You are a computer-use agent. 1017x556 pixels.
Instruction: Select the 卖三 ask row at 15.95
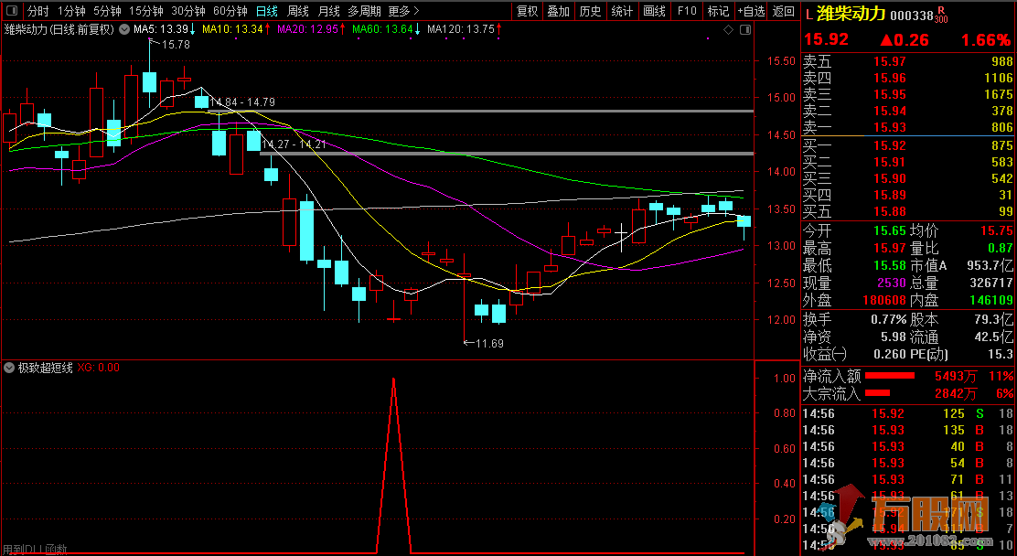pyautogui.click(x=908, y=95)
